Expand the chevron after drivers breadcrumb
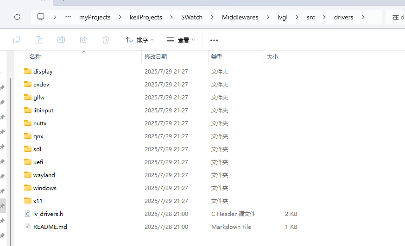The image size is (405, 246). (x=363, y=17)
